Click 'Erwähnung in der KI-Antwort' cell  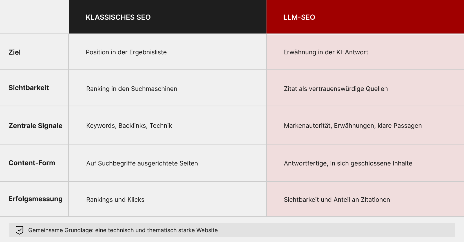click(x=365, y=52)
